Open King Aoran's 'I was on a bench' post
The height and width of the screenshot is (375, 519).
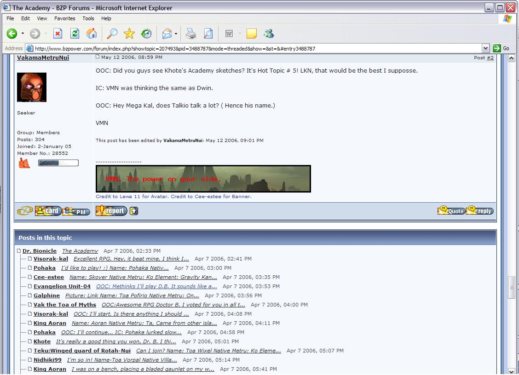click(143, 369)
